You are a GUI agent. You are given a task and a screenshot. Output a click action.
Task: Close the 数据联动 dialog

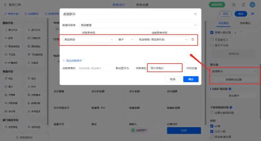(195, 14)
